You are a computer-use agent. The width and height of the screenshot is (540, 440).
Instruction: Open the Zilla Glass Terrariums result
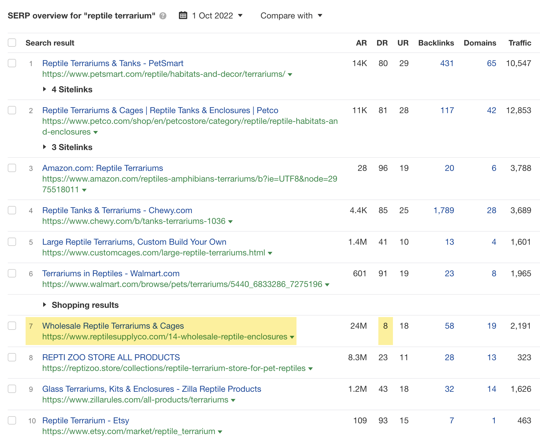click(x=152, y=389)
